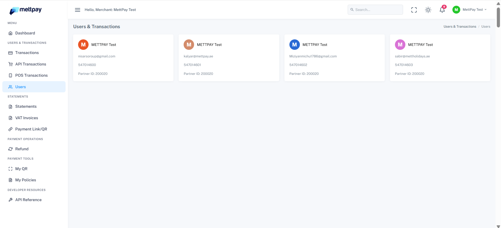
Task: Click the Refund arrows icon
Action: 10,149
